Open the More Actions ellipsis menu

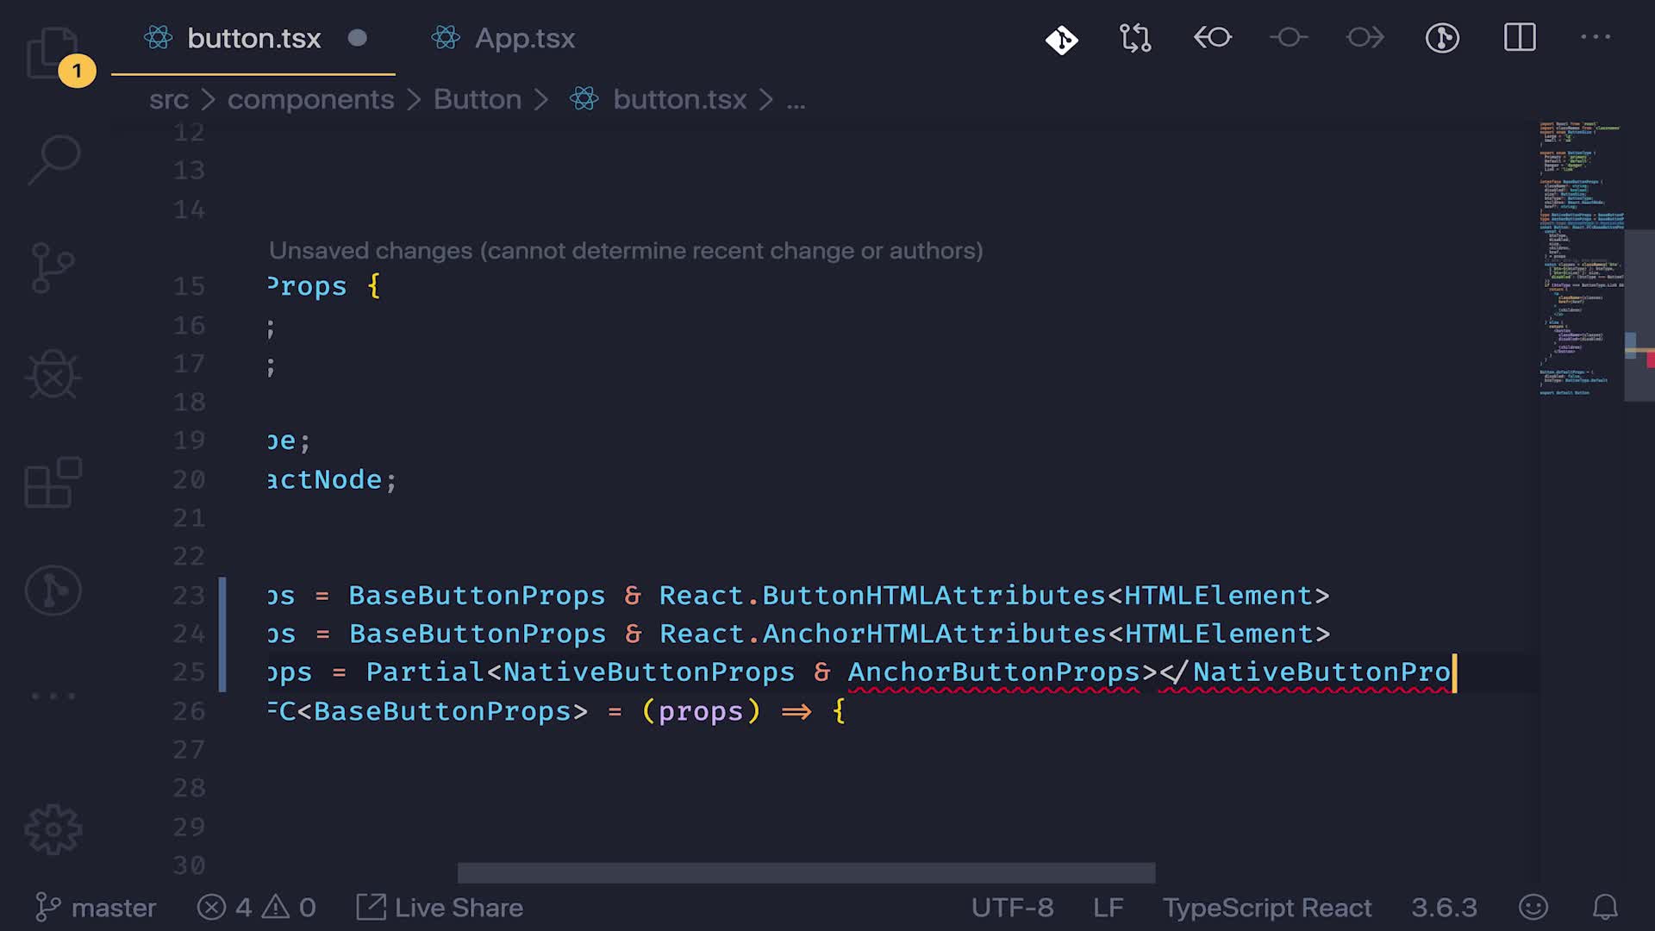point(1595,38)
